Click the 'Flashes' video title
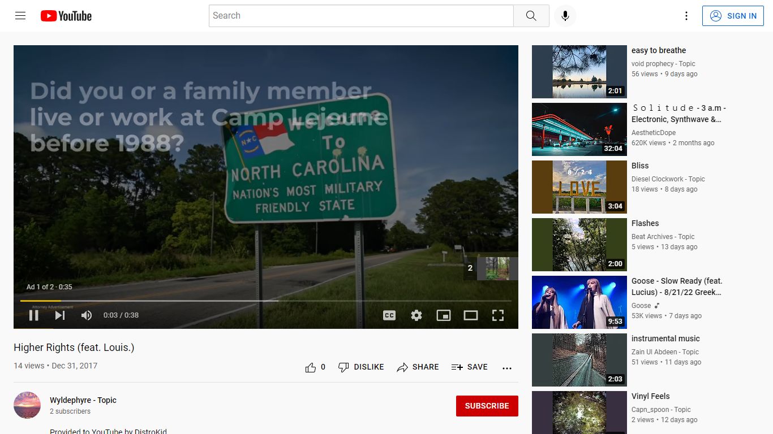 pyautogui.click(x=645, y=223)
